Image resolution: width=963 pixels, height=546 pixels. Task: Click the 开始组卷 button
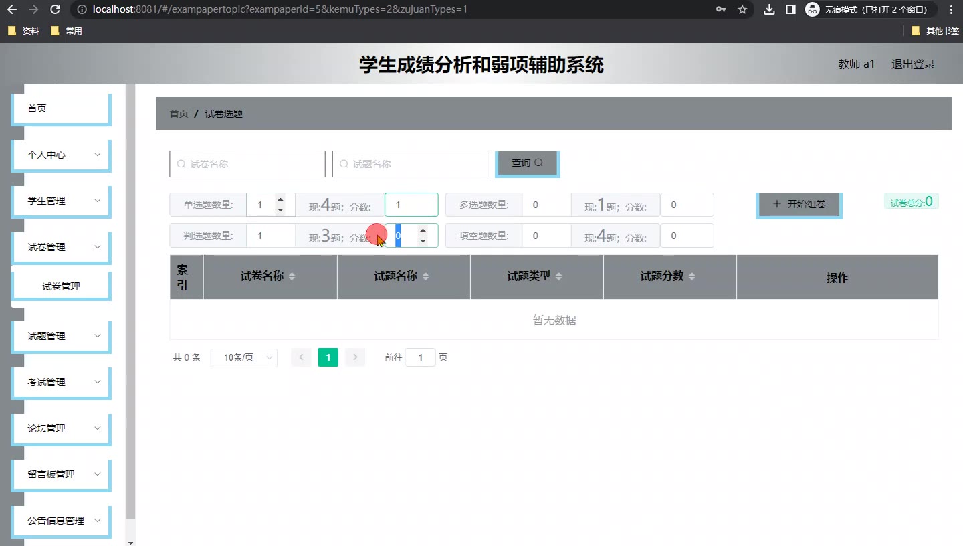click(798, 205)
